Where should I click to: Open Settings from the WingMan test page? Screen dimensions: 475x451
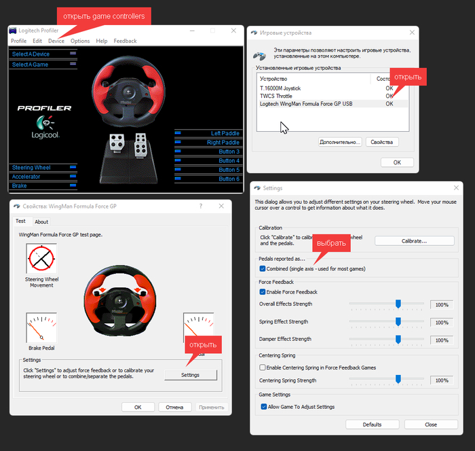tap(191, 375)
